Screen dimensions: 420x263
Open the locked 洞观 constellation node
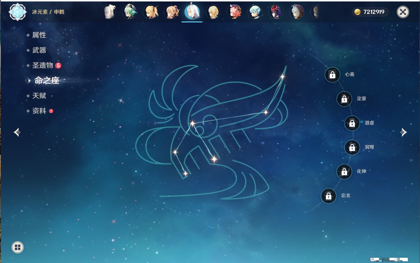[352, 148]
